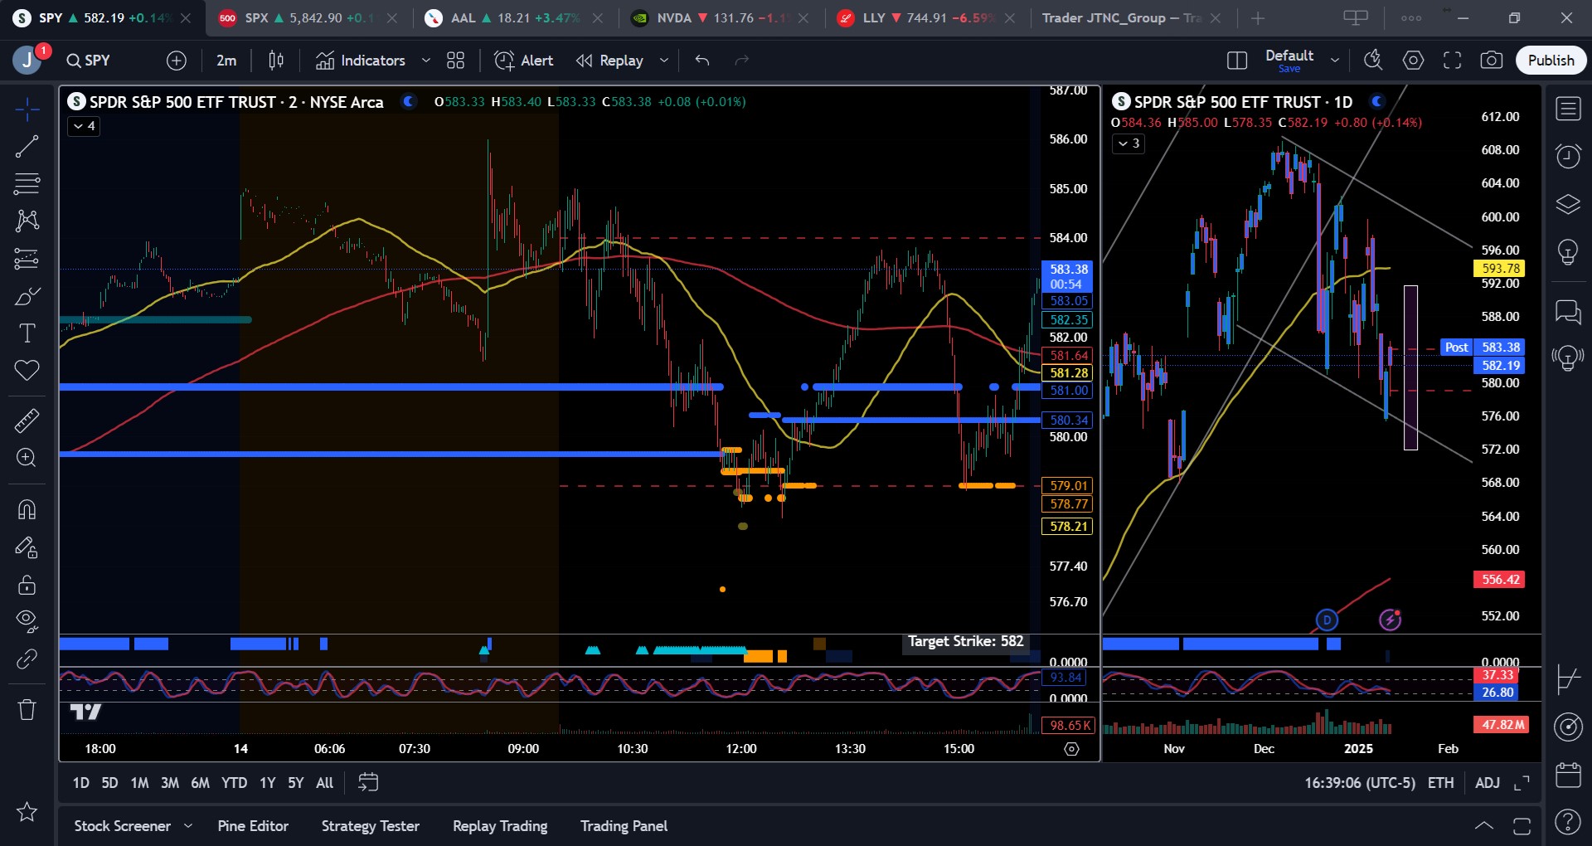The width and height of the screenshot is (1592, 846).
Task: Select the brush drawing tool
Action: pos(27,296)
